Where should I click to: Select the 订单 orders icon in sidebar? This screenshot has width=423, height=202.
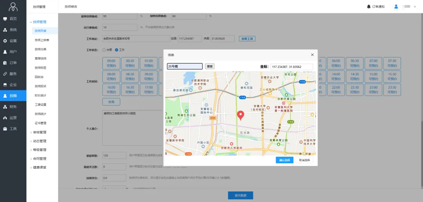click(5, 63)
